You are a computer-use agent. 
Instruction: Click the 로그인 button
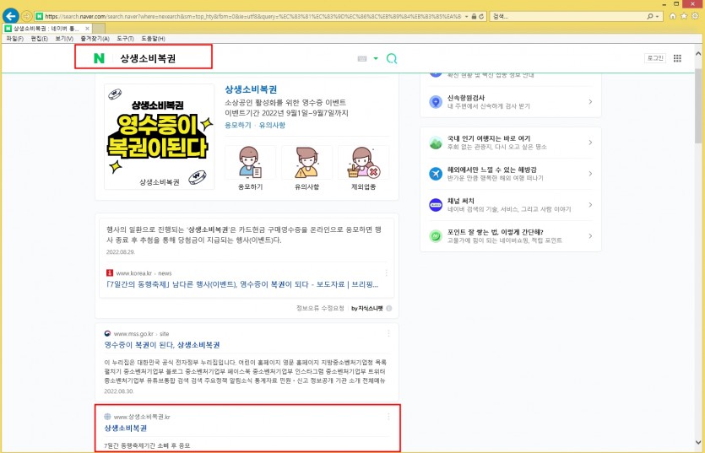pyautogui.click(x=654, y=58)
